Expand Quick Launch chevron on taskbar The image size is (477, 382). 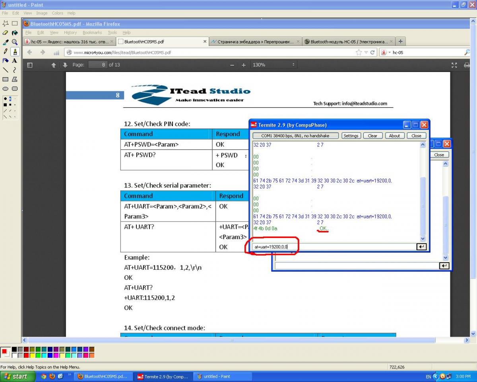pyautogui.click(x=70, y=375)
